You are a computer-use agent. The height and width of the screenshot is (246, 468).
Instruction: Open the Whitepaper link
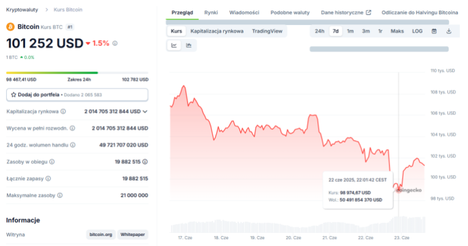(132, 235)
